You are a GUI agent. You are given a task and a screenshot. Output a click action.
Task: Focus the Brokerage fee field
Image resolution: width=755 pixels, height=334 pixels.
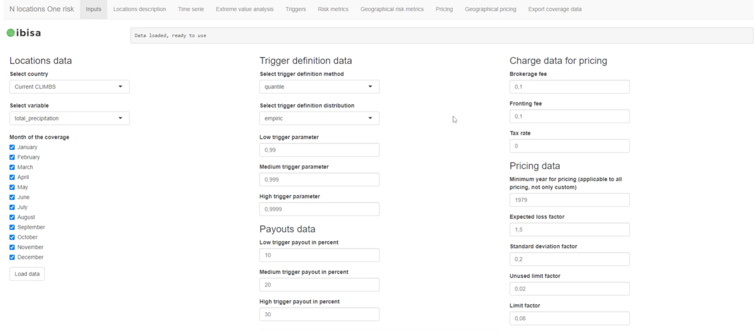click(x=569, y=87)
